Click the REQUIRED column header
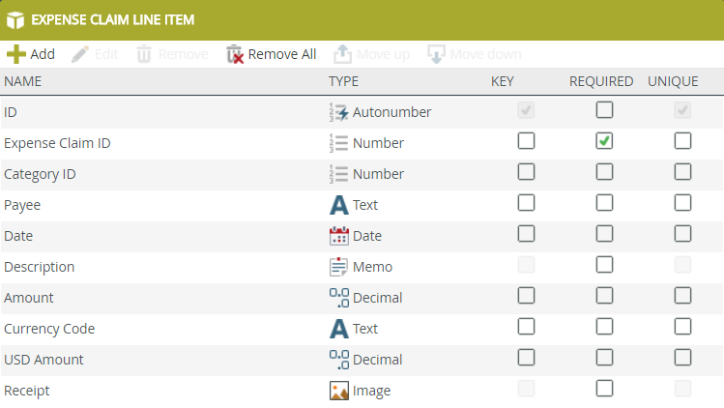The image size is (724, 408). coord(600,81)
